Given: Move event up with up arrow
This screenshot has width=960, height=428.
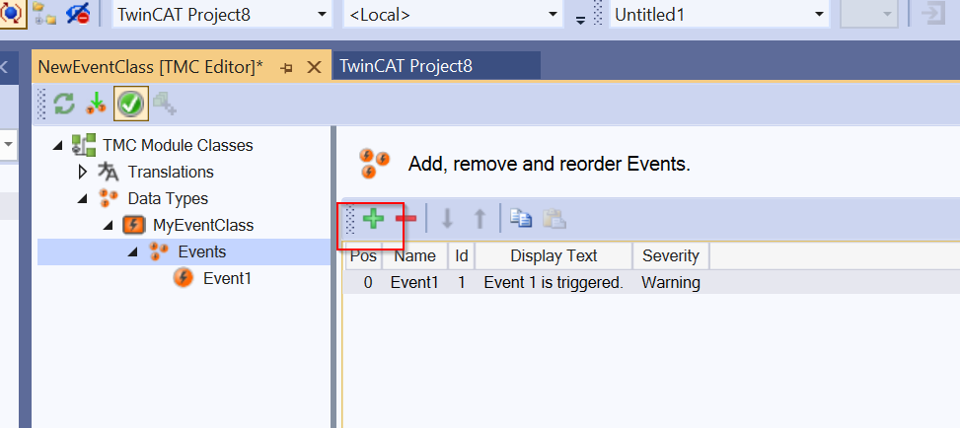Looking at the screenshot, I should point(480,219).
